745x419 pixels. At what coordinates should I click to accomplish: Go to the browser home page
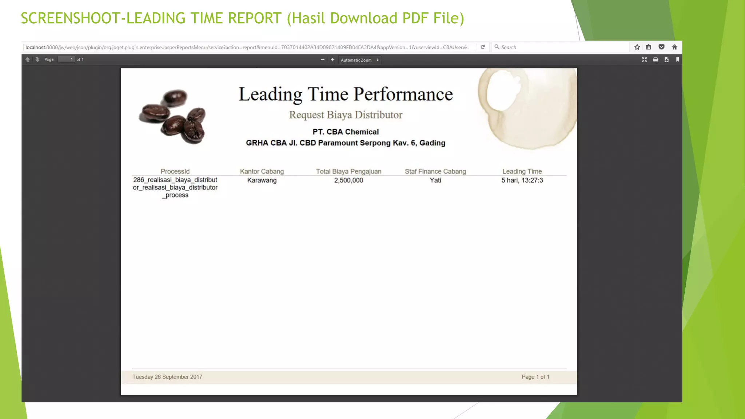coord(674,47)
